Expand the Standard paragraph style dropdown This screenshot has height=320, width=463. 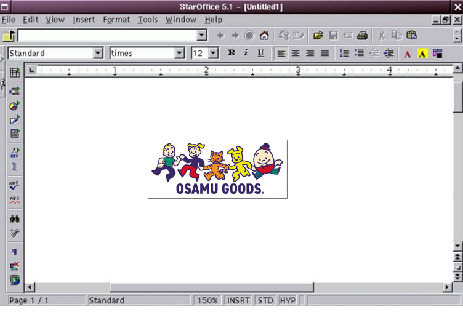pyautogui.click(x=98, y=53)
